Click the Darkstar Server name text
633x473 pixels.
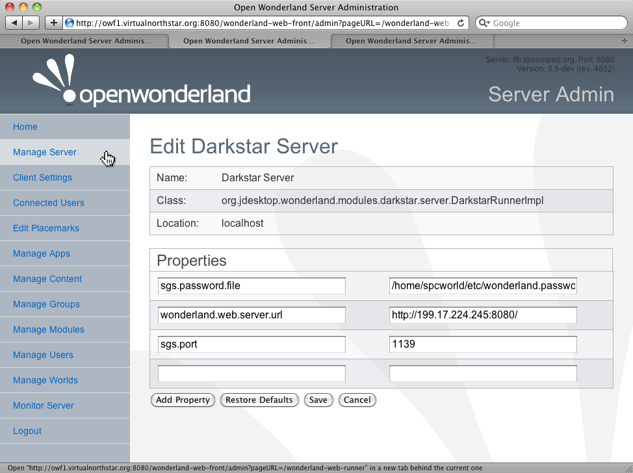(x=257, y=178)
